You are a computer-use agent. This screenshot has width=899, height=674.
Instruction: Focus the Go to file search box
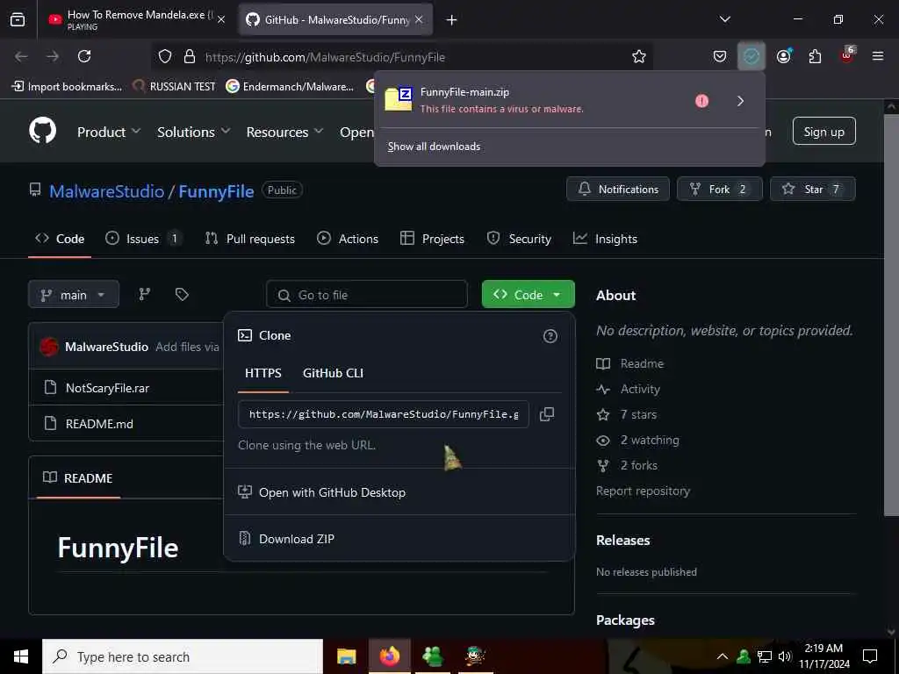367,295
